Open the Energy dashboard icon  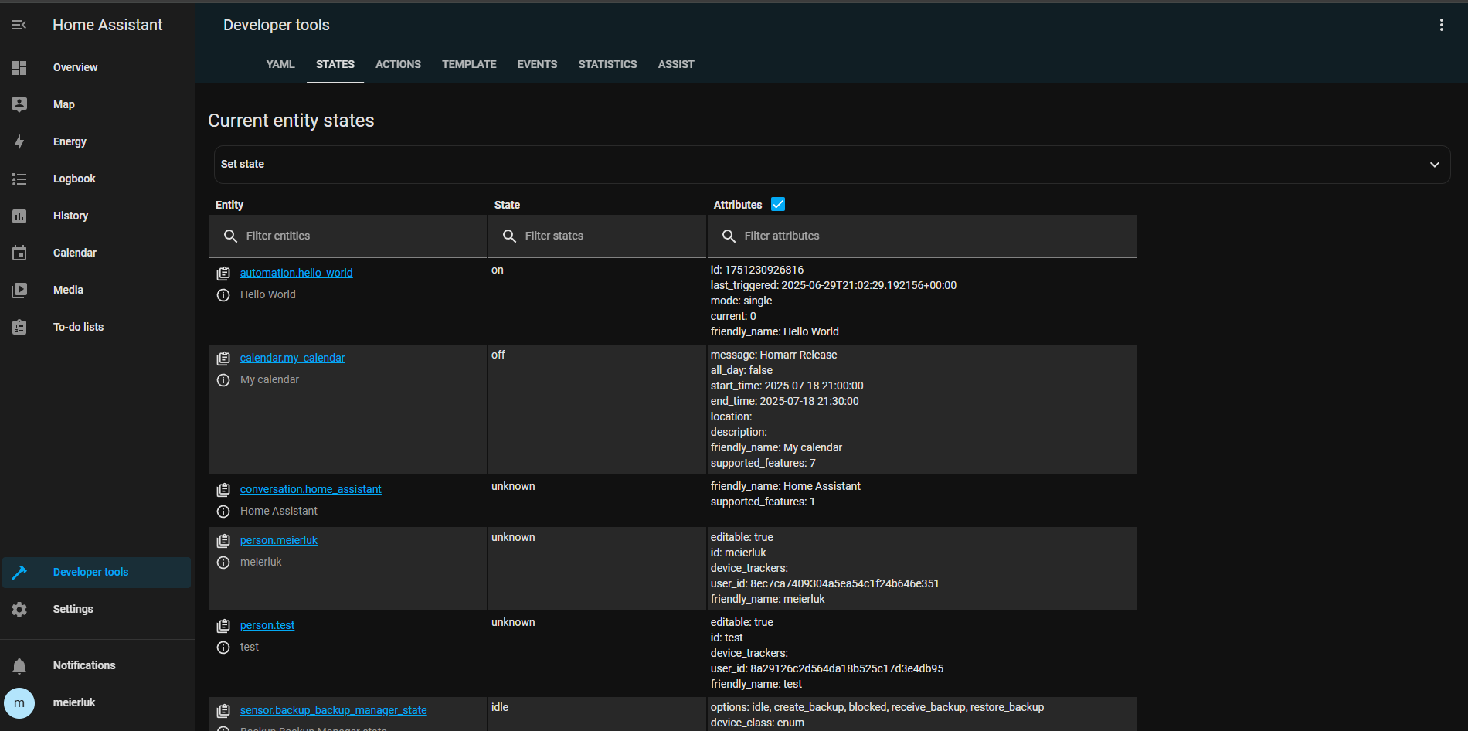tap(19, 141)
